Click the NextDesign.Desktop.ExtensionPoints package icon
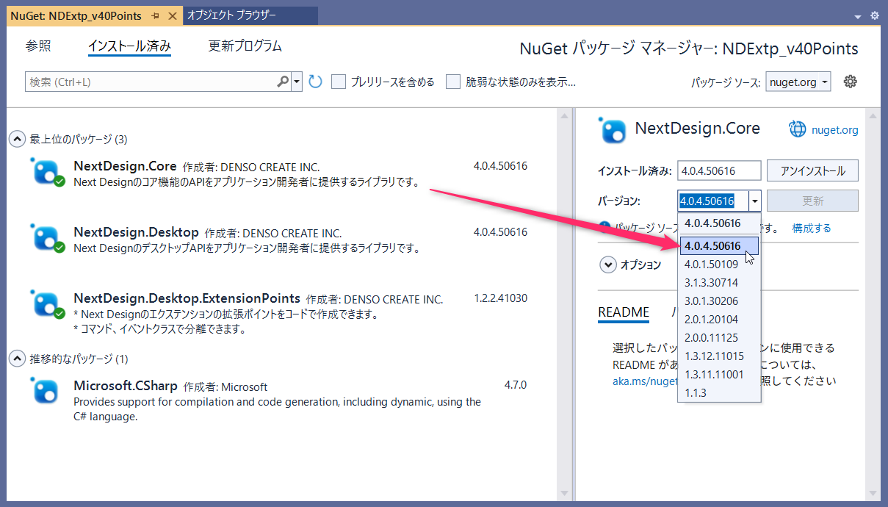The height and width of the screenshot is (507, 888). [x=45, y=304]
